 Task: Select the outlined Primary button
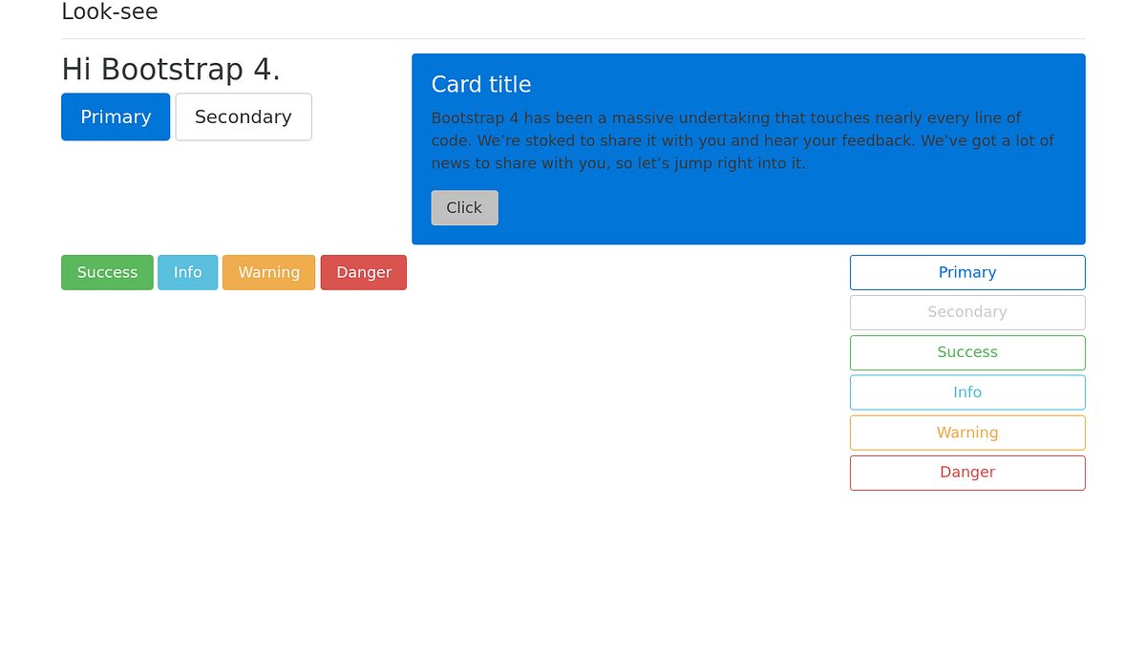click(967, 272)
